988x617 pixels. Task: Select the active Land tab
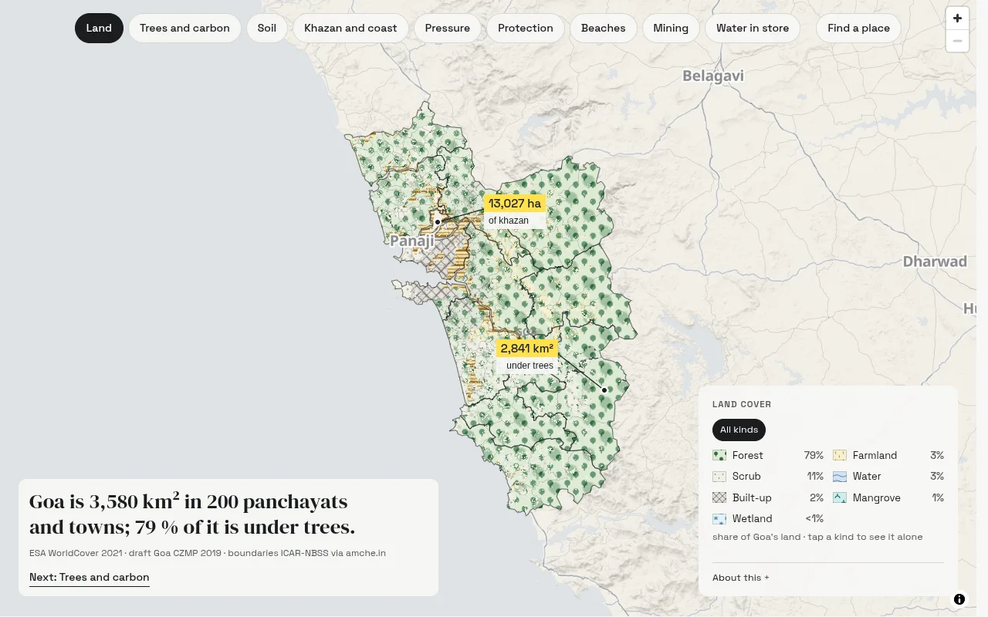pos(99,29)
